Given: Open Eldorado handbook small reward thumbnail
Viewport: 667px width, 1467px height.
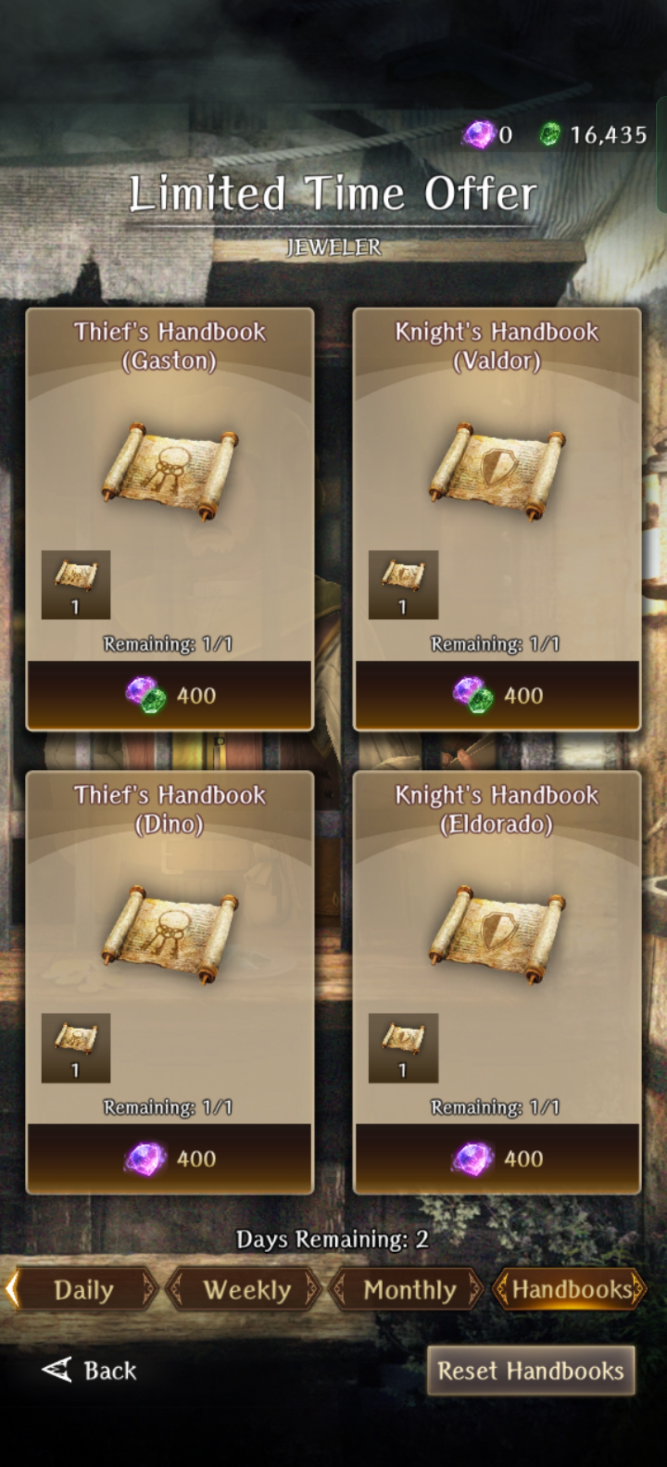Looking at the screenshot, I should tap(403, 1047).
